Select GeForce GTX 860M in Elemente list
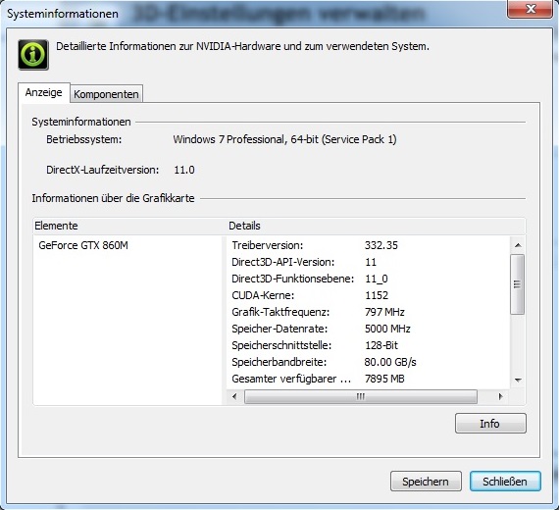Screen dimensions: 559x510 coord(83,245)
